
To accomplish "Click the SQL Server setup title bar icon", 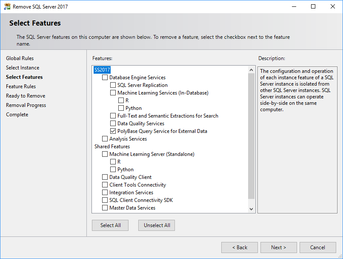I will pos(7,6).
